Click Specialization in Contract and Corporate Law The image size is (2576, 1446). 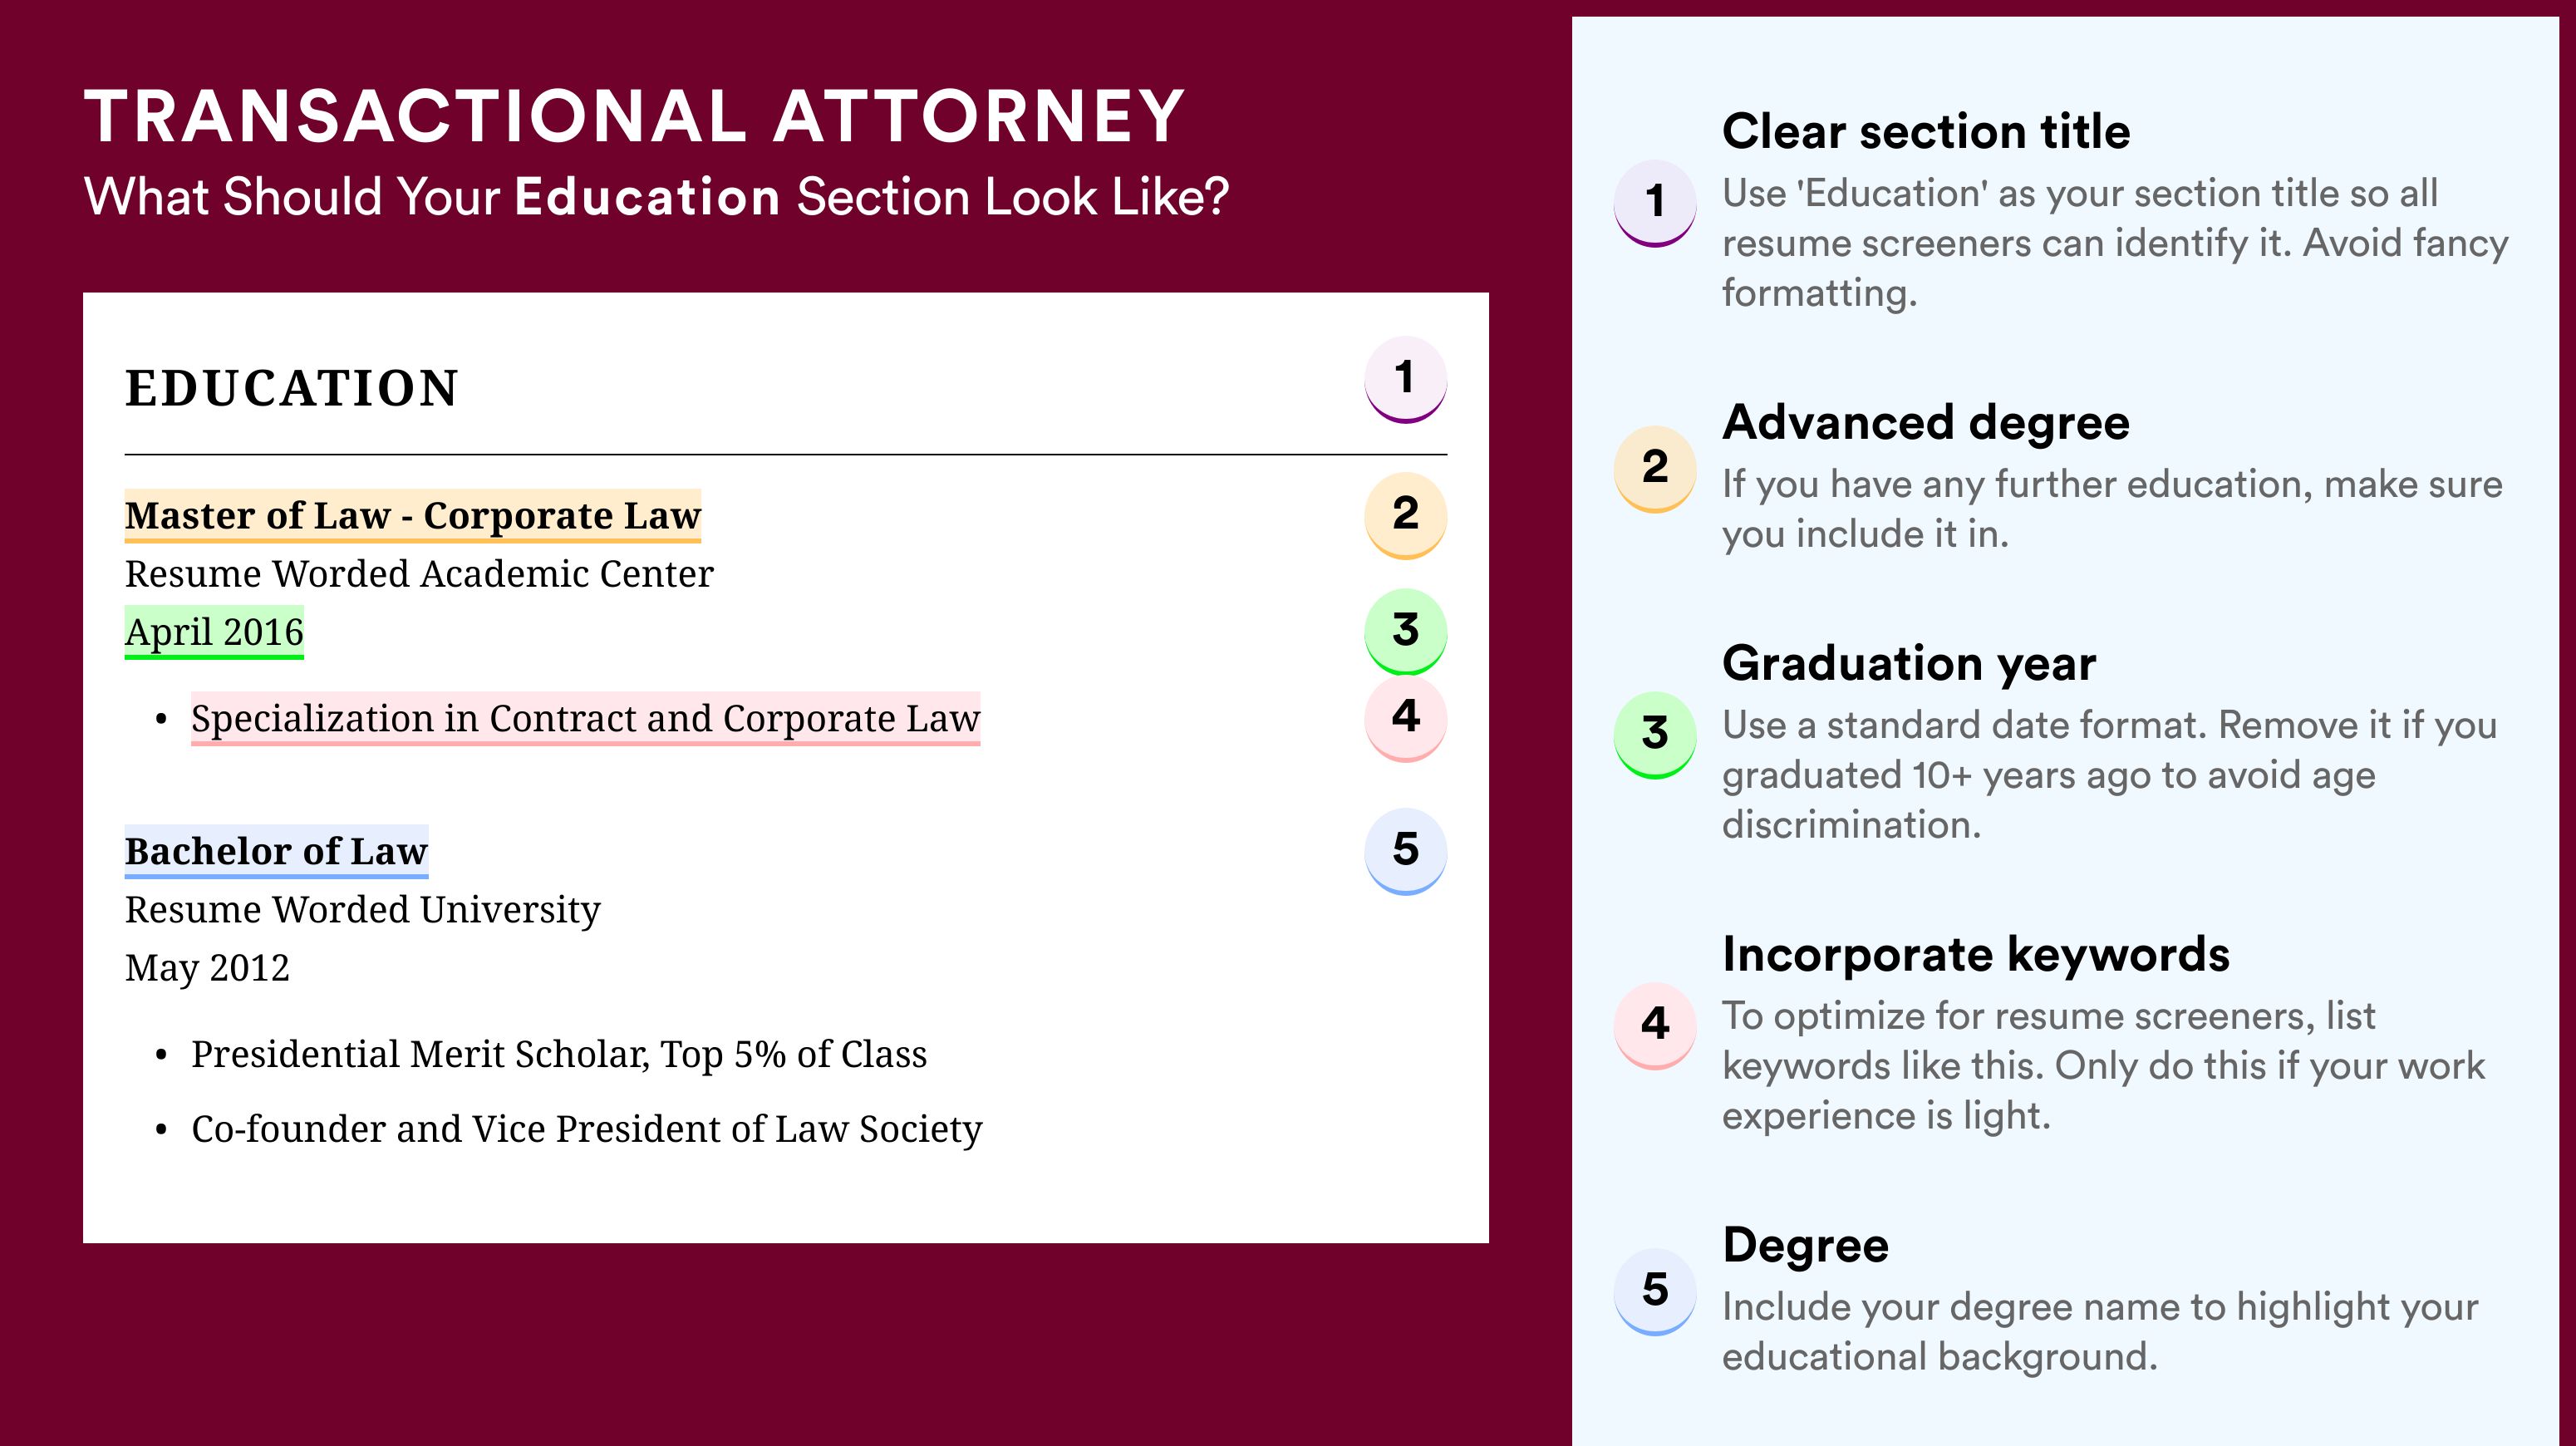coord(586,719)
